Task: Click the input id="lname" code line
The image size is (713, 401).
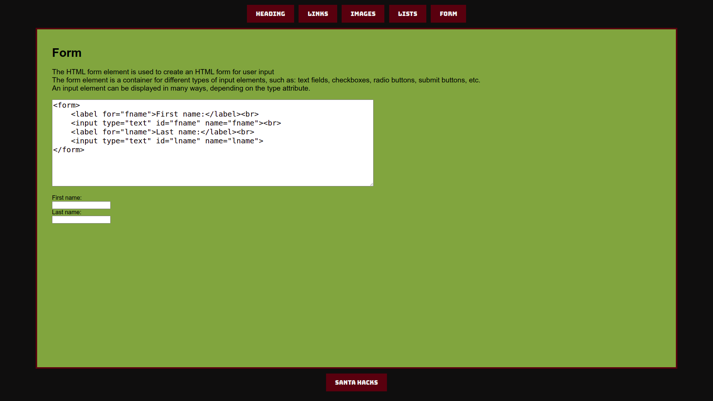Action: coord(167,141)
